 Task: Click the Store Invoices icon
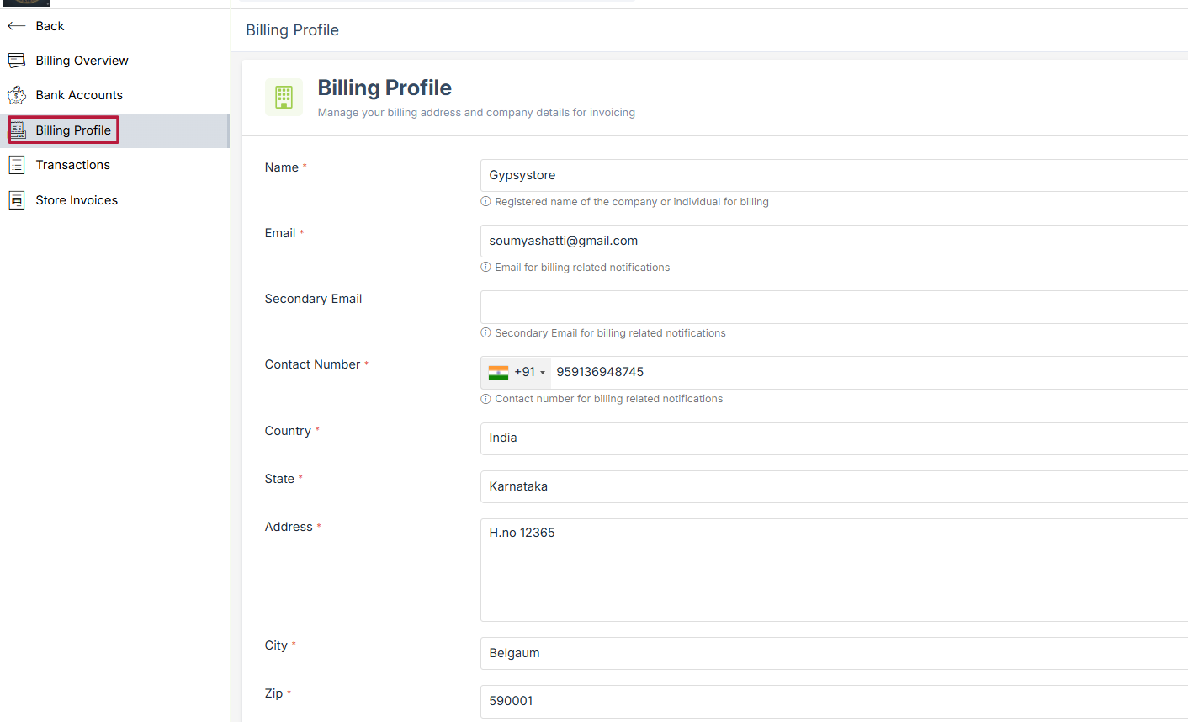click(16, 200)
